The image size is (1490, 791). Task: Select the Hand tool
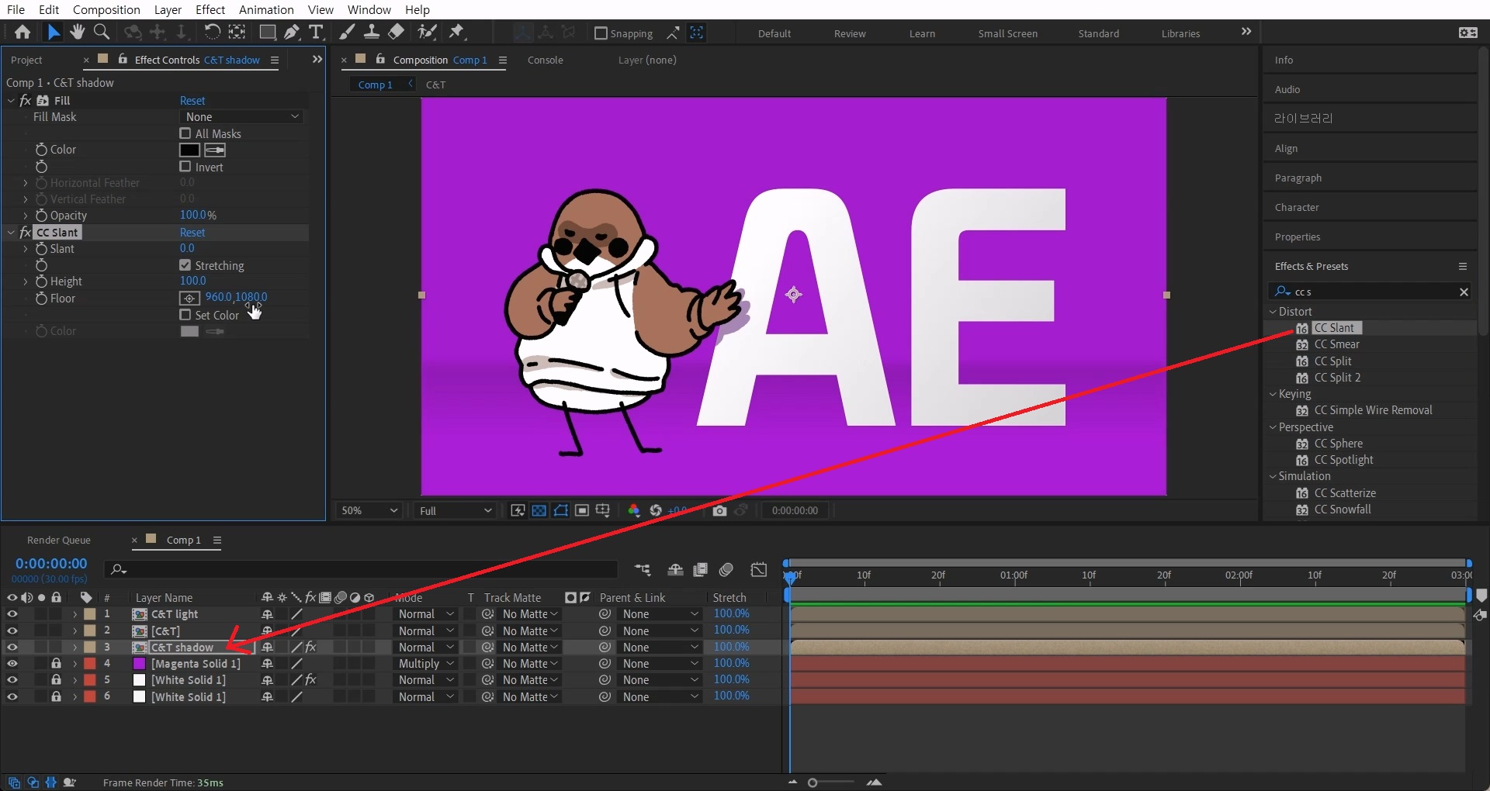coord(77,32)
